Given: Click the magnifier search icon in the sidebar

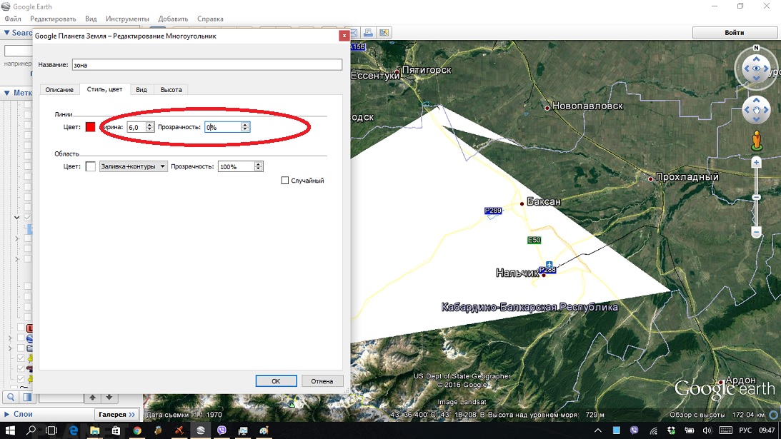Looking at the screenshot, I should (11, 398).
